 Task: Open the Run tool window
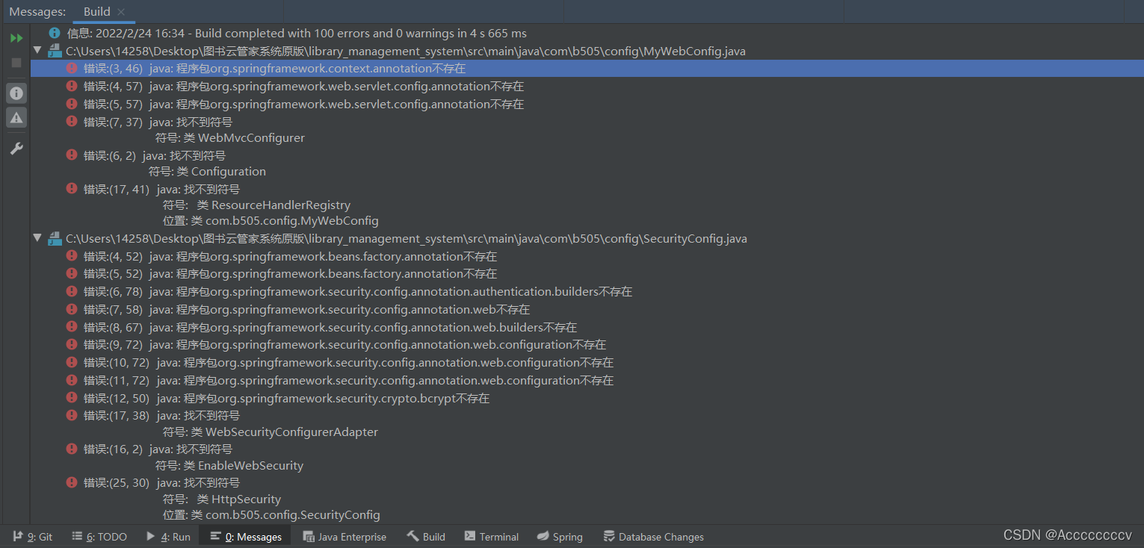(x=168, y=537)
